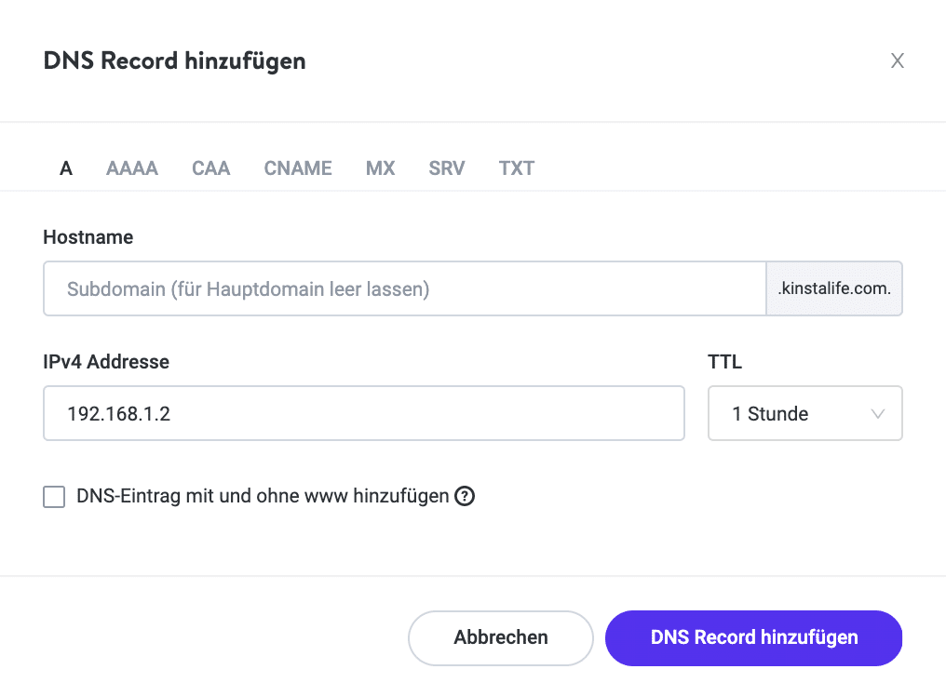Switch to the AAAA record tab
The image size is (946, 696).
click(x=132, y=168)
